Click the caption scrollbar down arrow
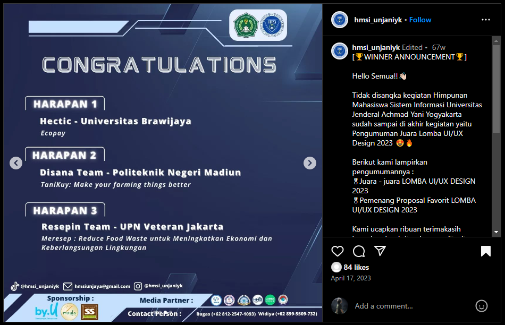The image size is (505, 325). point(496,232)
